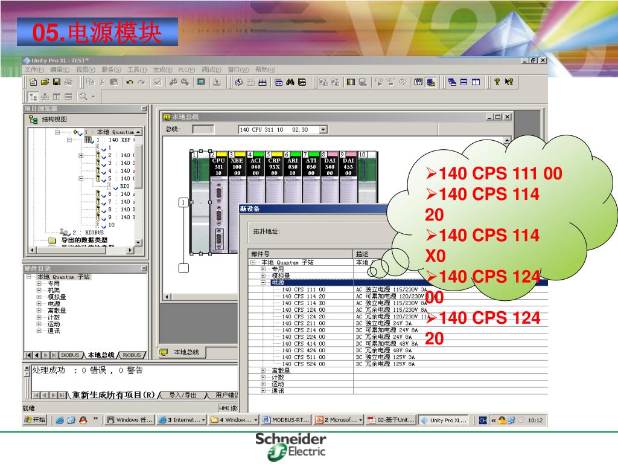
Task: Click the CH language indicator in system tray
Action: (483, 420)
